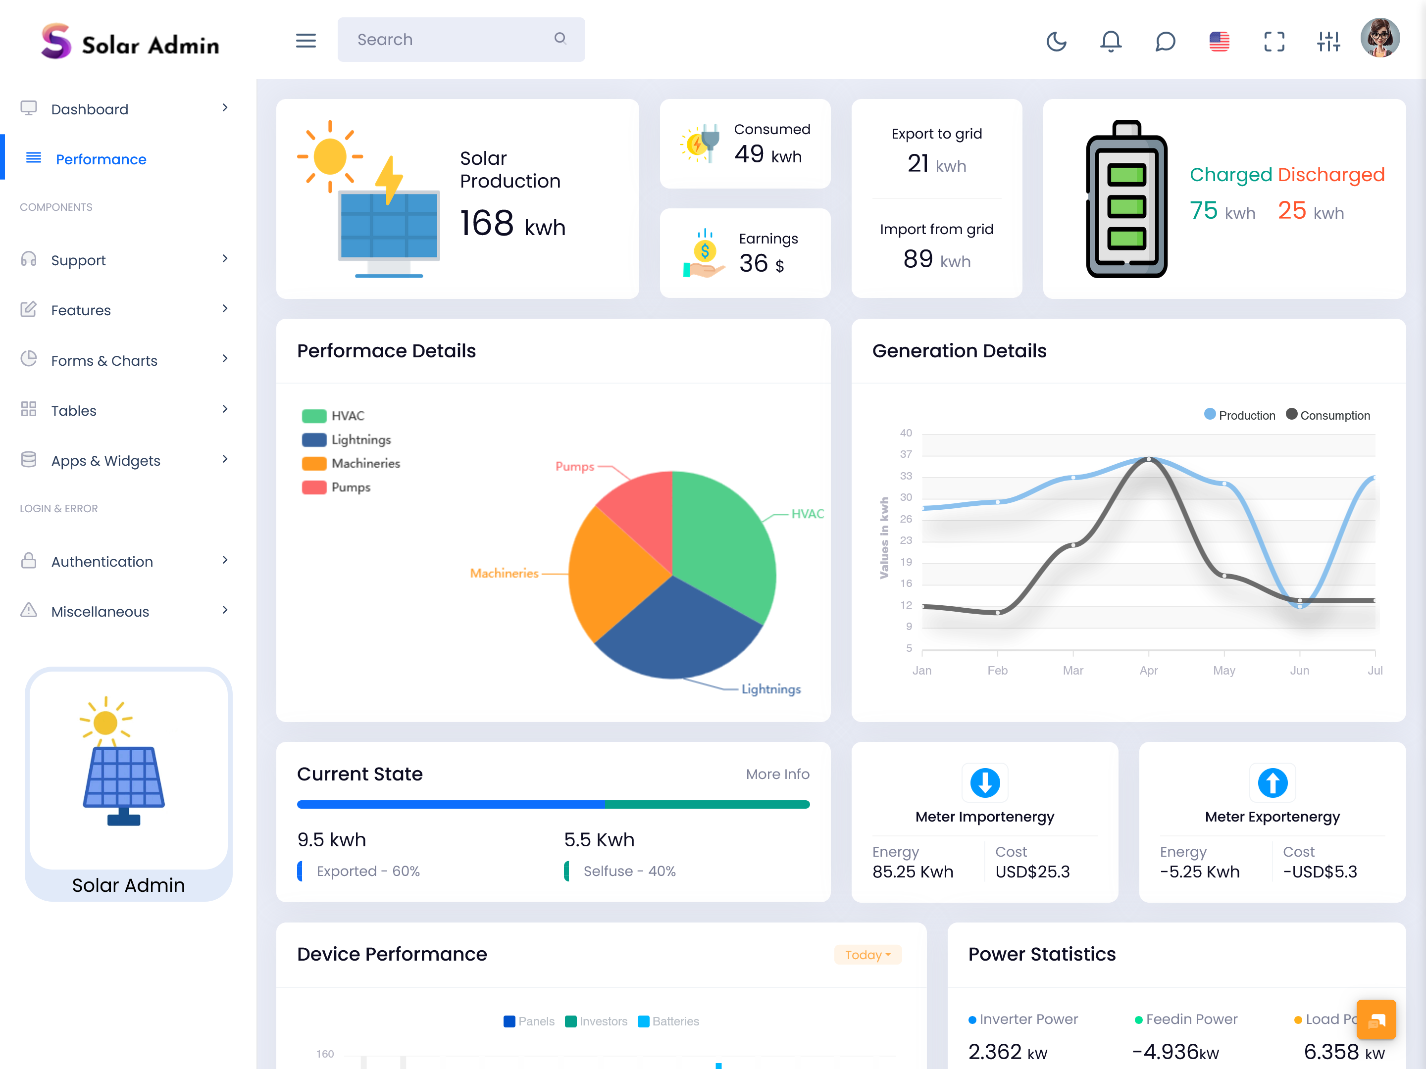Expand the Tables menu chevron
Viewport: 1426px width, 1069px height.
[225, 409]
